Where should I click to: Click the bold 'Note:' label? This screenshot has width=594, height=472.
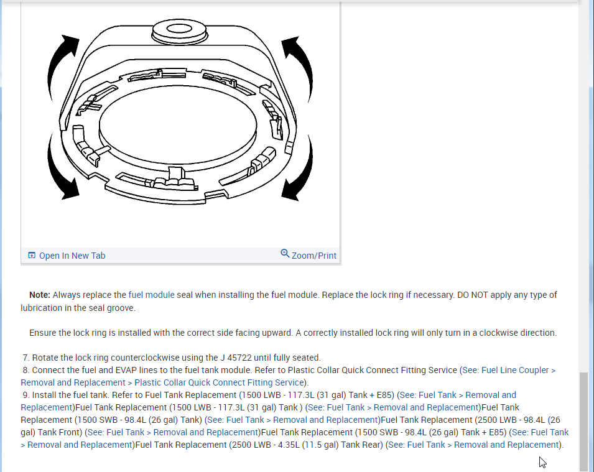tap(40, 295)
